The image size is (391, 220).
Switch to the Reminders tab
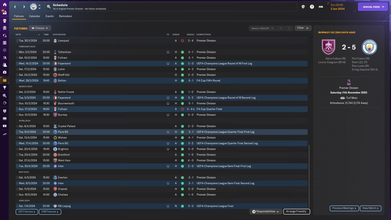pos(66,16)
